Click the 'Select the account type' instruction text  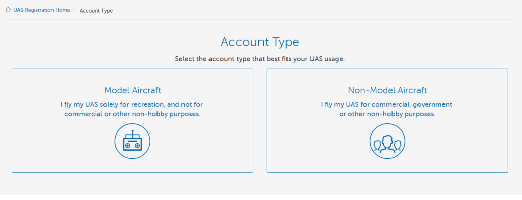click(x=260, y=60)
